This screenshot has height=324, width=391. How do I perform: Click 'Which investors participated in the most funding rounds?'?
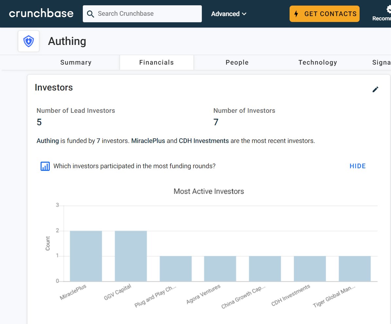(x=134, y=166)
